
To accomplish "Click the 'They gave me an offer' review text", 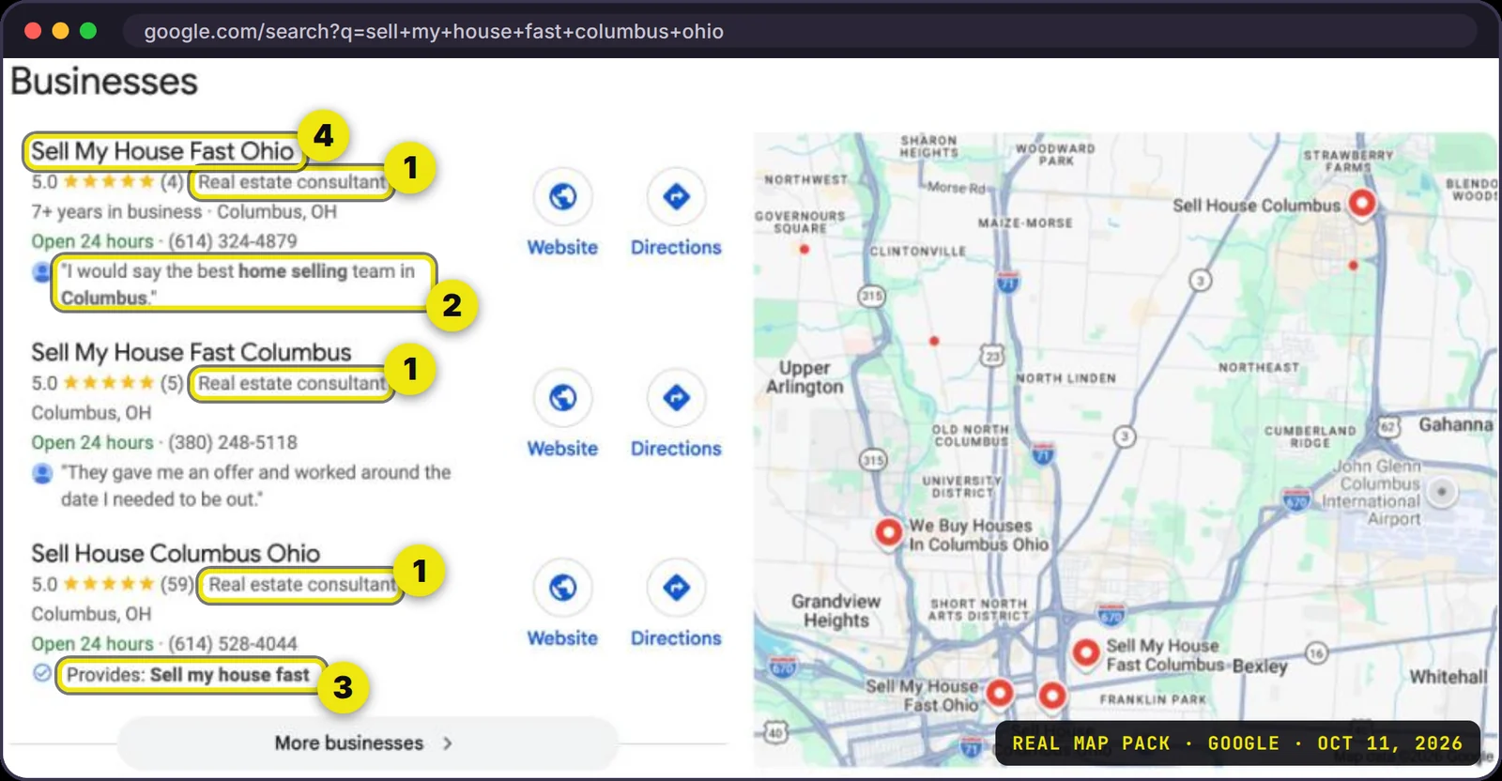I will [255, 485].
